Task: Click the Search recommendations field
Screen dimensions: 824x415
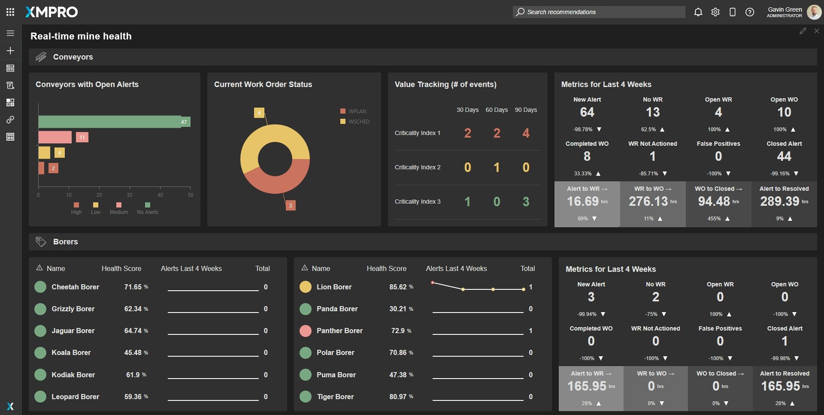Action: coord(599,12)
